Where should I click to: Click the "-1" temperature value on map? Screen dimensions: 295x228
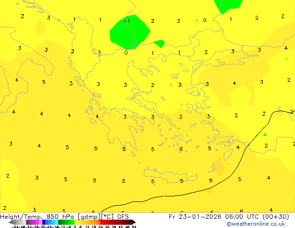(x=127, y=21)
